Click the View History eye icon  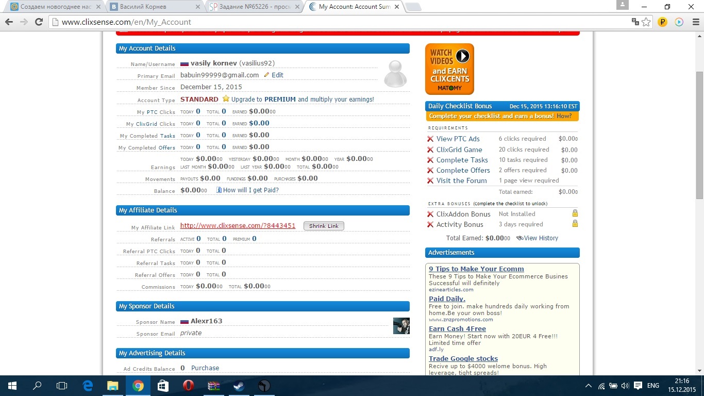519,238
